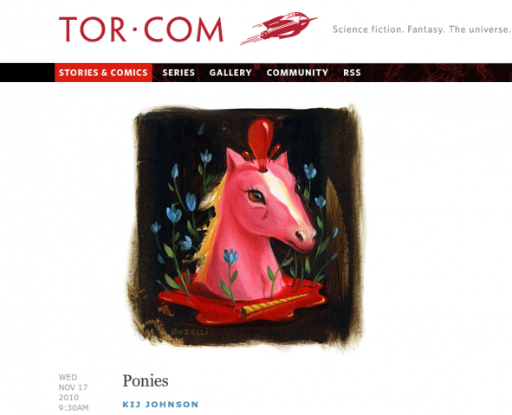The image size is (512, 415).
Task: Switch to the Series section
Action: point(178,73)
